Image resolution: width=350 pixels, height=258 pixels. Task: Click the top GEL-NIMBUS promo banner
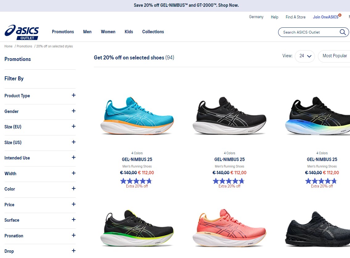(186, 5)
